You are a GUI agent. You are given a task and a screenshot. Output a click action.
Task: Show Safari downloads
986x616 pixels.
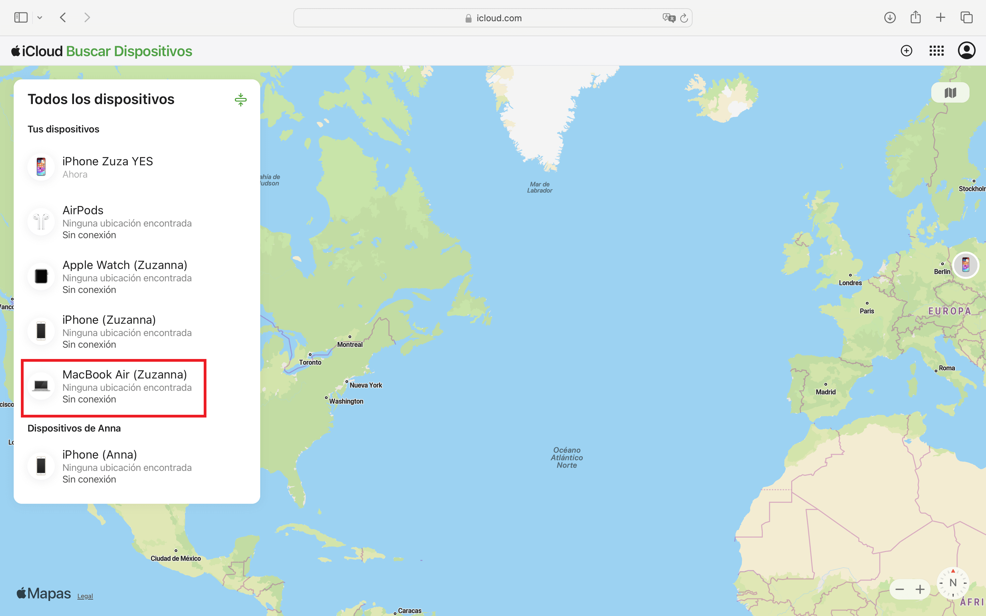coord(890,17)
